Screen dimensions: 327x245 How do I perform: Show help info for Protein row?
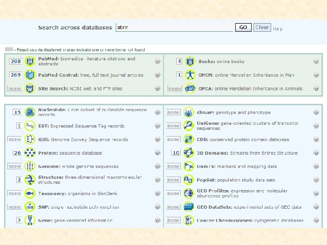(x=158, y=153)
